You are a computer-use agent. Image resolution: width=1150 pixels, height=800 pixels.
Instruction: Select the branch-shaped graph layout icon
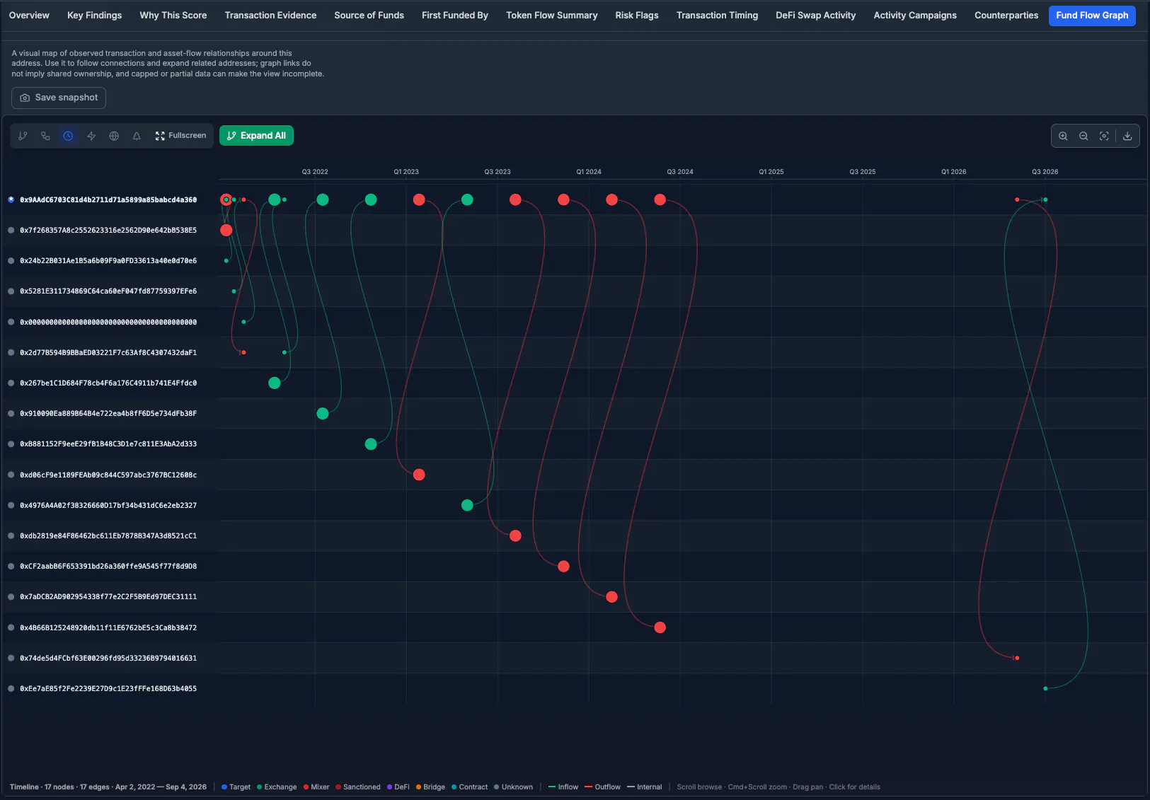coord(23,136)
